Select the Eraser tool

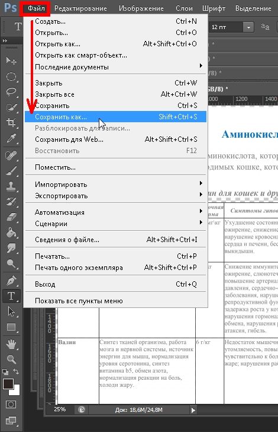tap(11, 217)
